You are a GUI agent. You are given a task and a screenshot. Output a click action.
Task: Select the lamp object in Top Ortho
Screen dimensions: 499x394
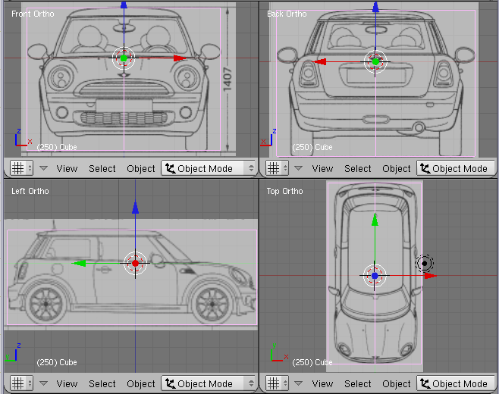(424, 264)
